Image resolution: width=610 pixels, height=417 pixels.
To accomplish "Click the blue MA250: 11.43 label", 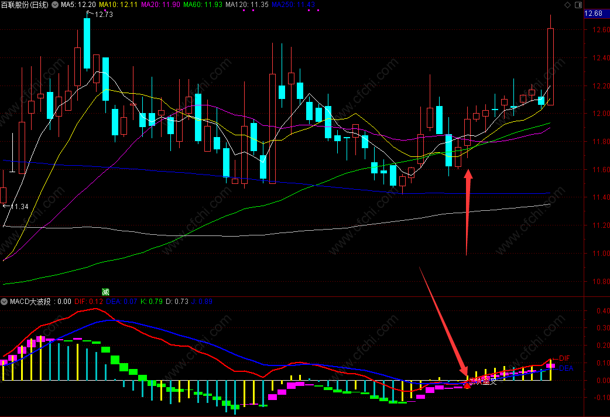I will (x=293, y=5).
